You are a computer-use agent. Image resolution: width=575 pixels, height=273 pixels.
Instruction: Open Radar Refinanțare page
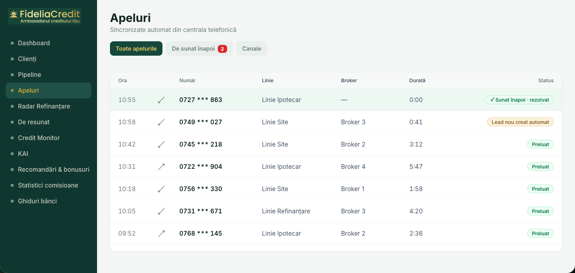[x=49, y=106]
